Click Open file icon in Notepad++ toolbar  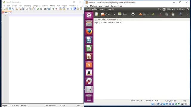[x=7, y=9]
